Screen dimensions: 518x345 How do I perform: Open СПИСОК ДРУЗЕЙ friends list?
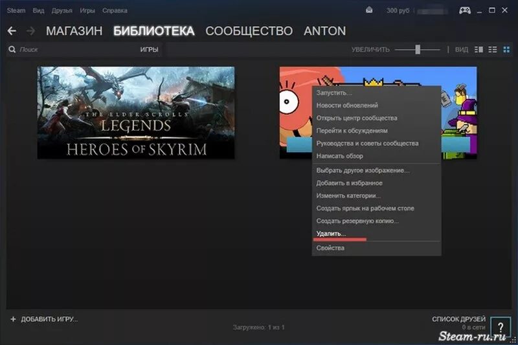(458, 319)
